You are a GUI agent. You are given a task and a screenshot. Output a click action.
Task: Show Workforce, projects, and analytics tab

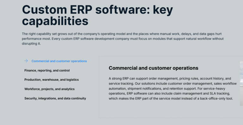[x=49, y=89]
